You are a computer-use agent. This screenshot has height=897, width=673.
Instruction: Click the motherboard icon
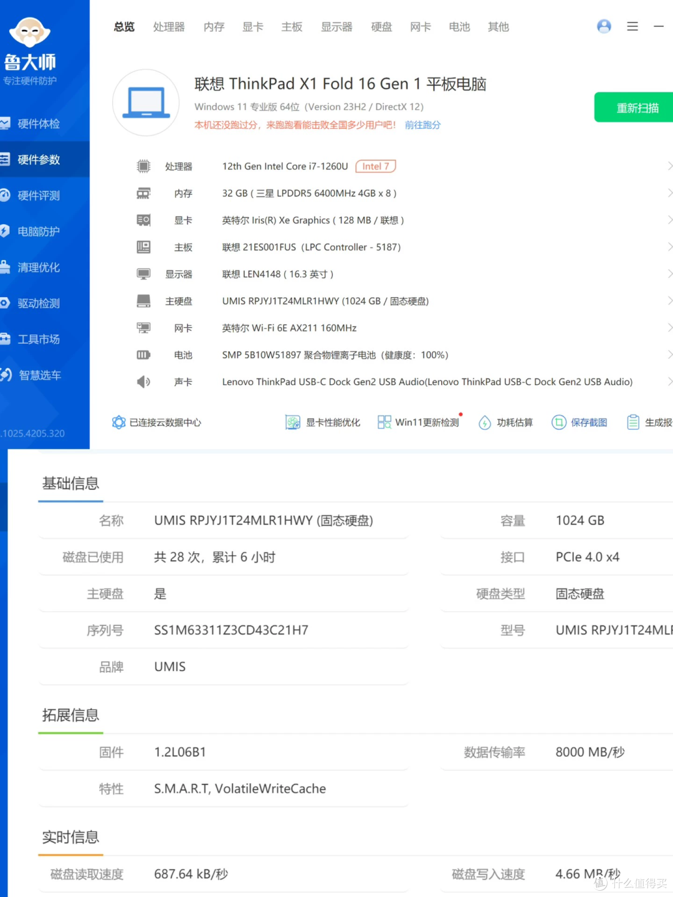(144, 247)
